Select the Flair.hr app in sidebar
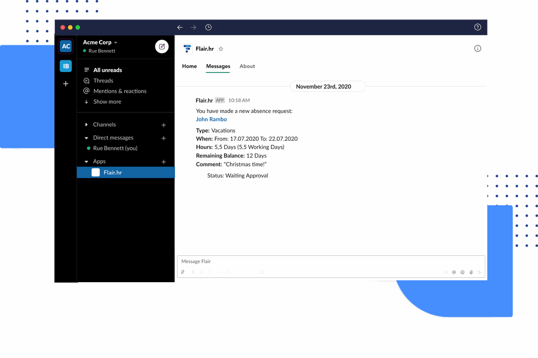The width and height of the screenshot is (538, 358). click(x=125, y=173)
